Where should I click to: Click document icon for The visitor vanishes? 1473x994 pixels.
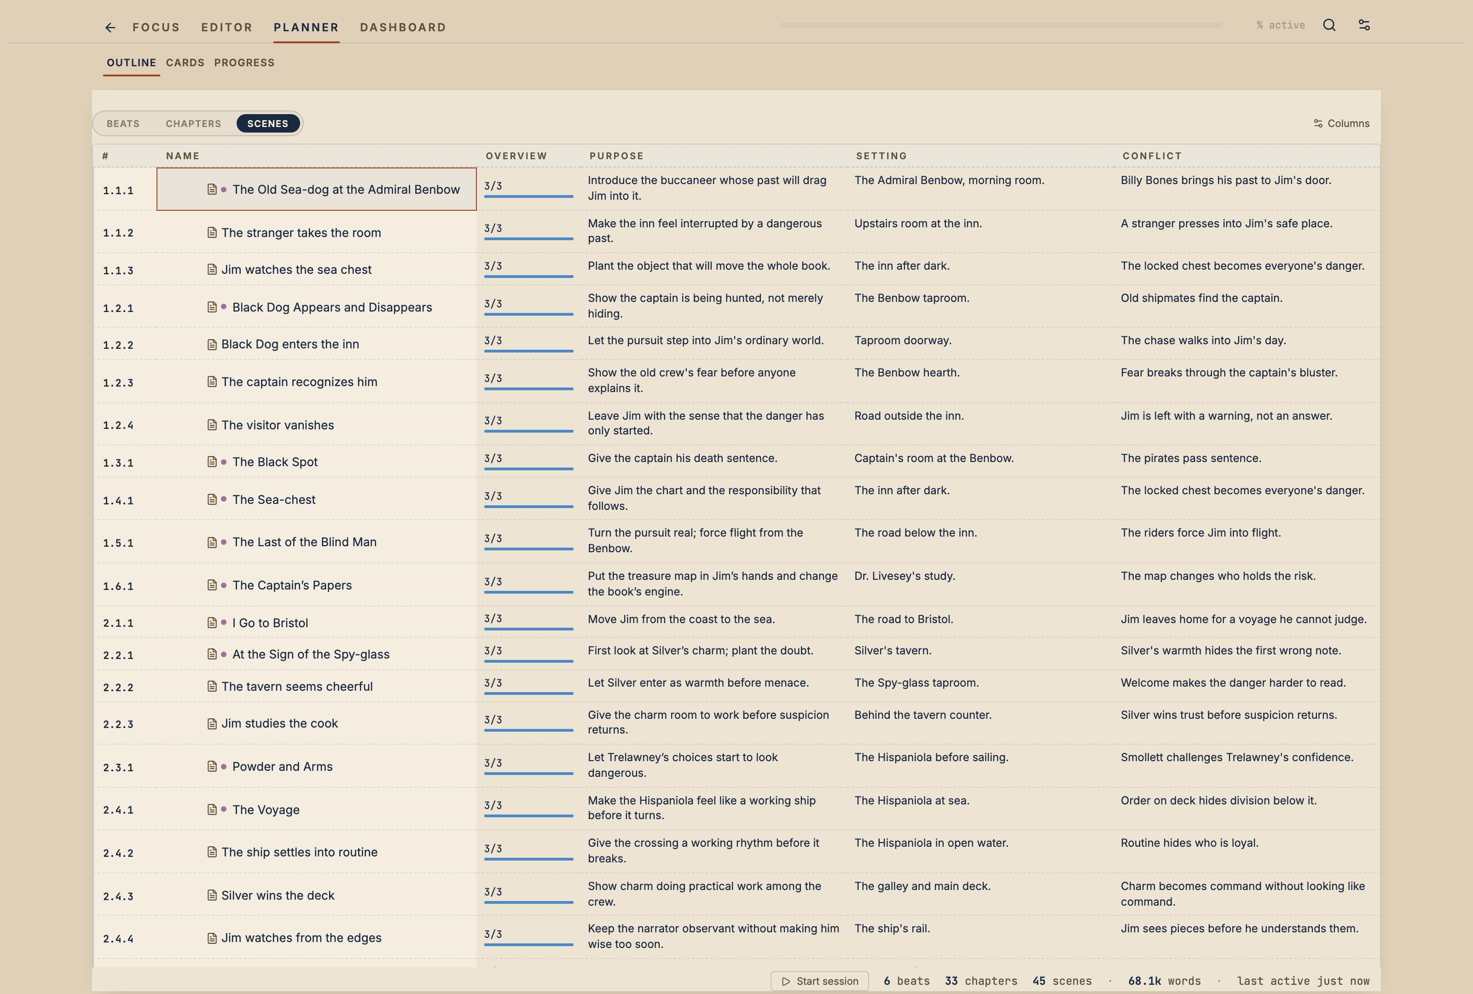tap(212, 425)
